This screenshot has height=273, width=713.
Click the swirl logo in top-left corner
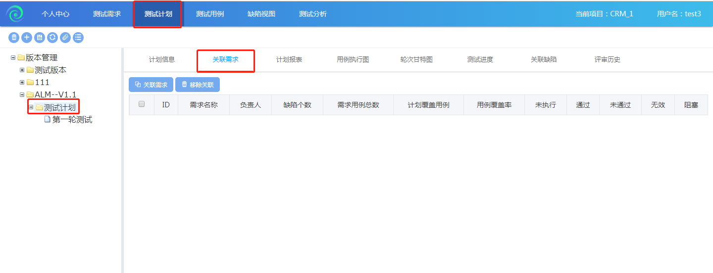(15, 14)
